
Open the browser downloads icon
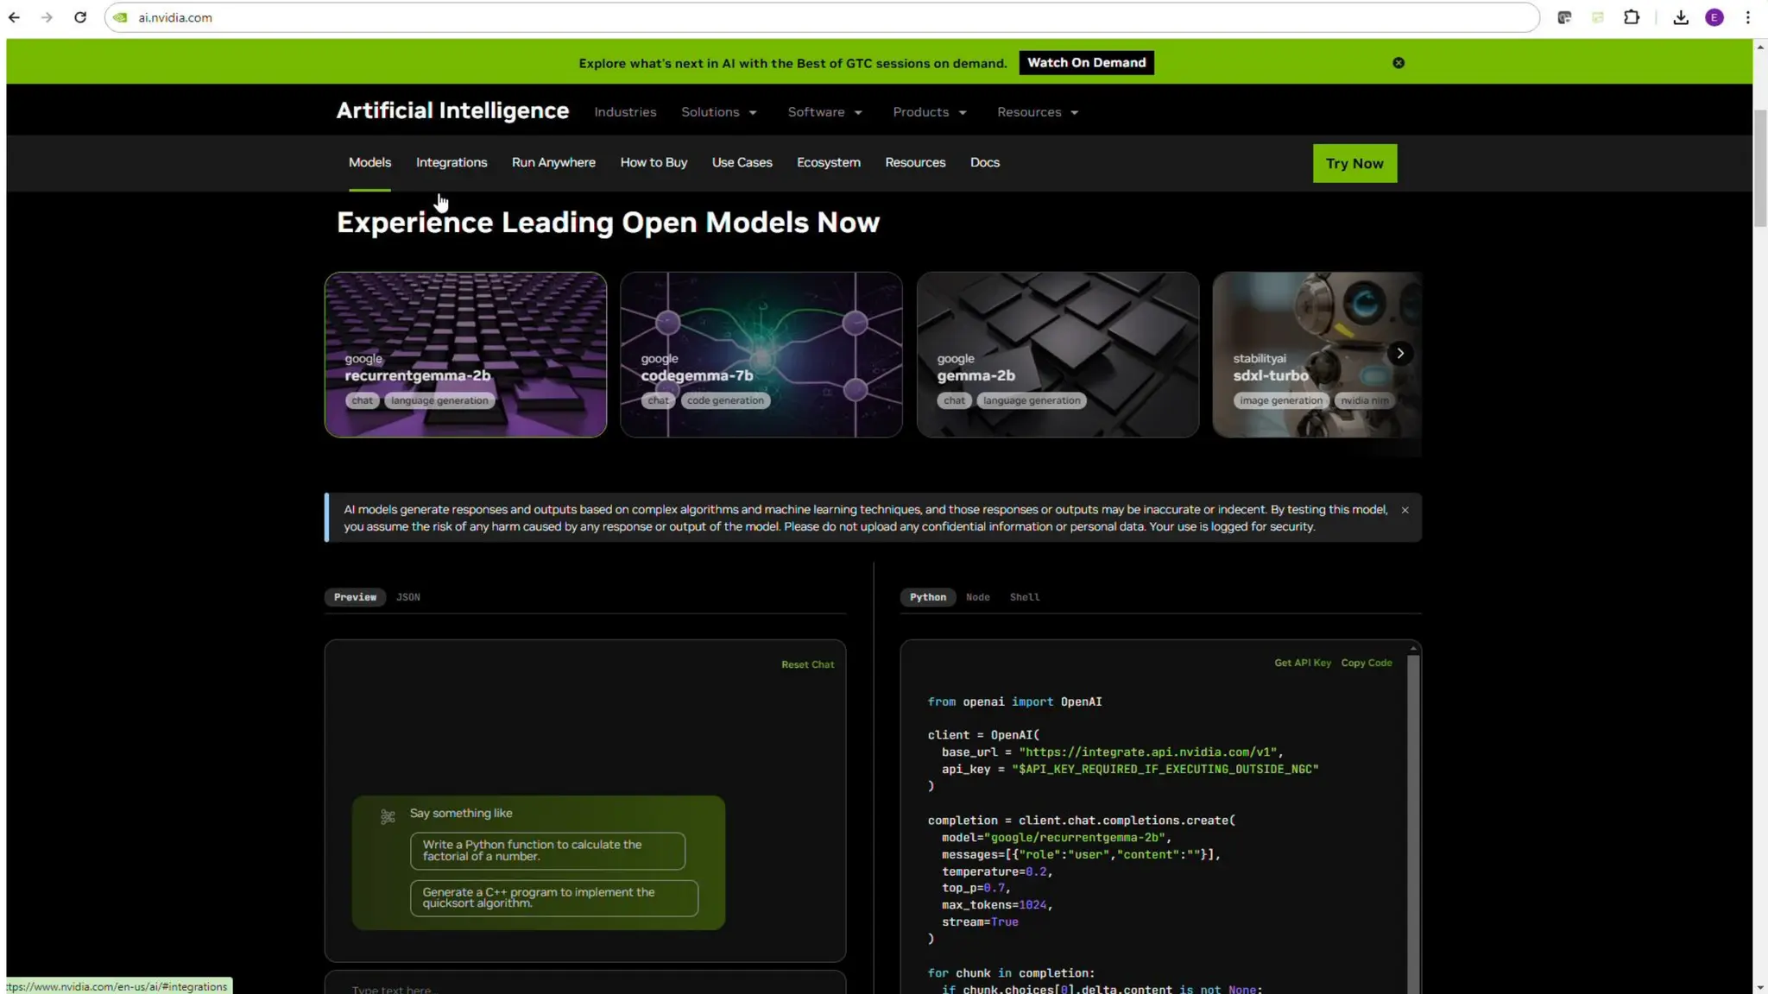coord(1680,17)
